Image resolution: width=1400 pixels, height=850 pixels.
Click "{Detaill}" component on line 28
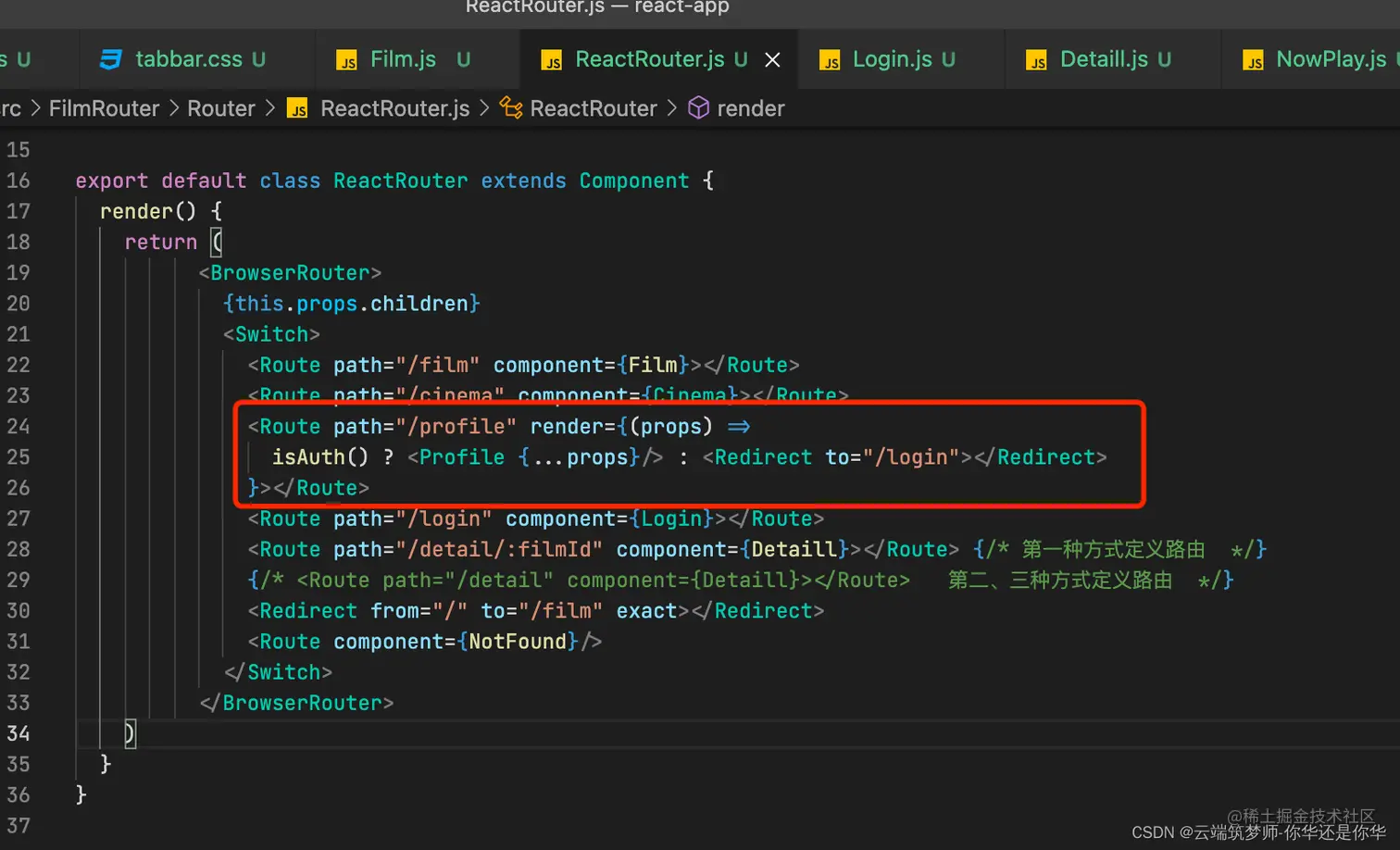pos(794,549)
